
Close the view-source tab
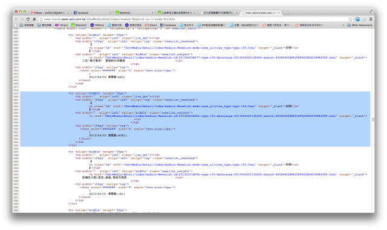(x=279, y=13)
